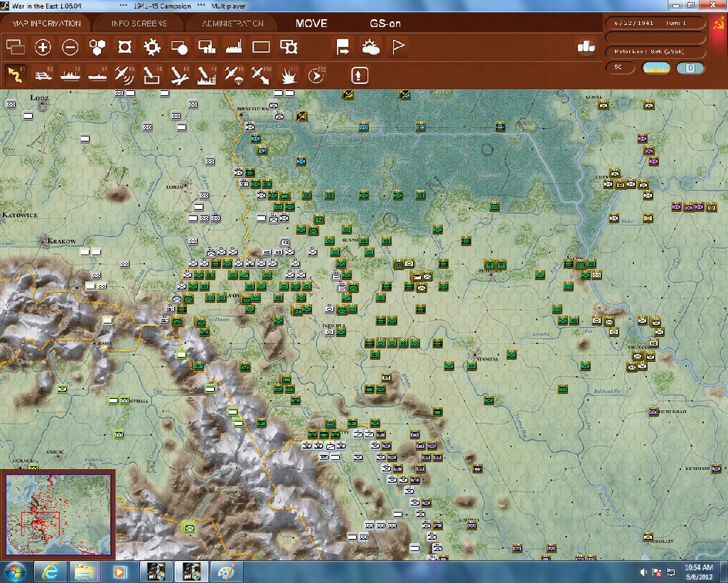Click the Krakow city label on map
The height and width of the screenshot is (583, 728).
click(61, 241)
